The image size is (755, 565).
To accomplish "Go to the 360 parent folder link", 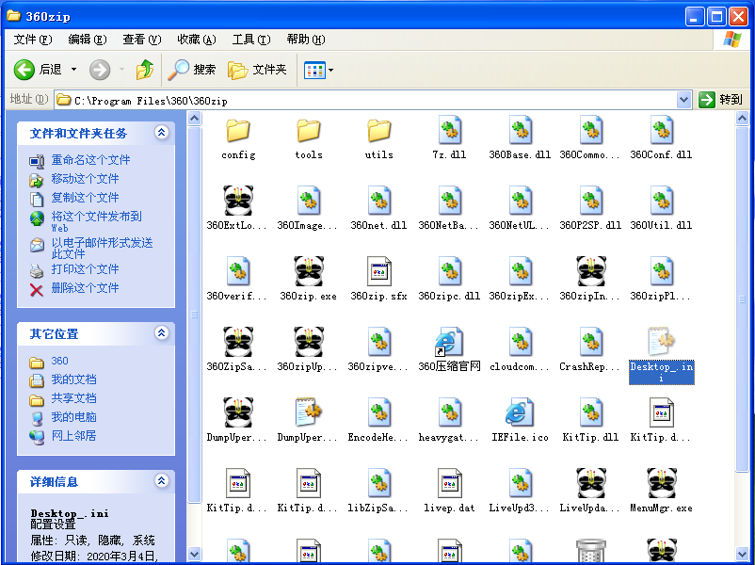I will [x=59, y=361].
